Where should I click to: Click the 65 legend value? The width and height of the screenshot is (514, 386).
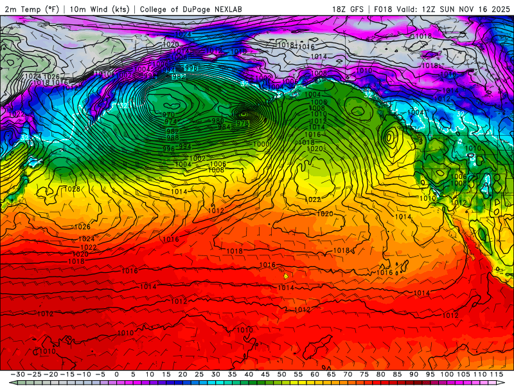point(331,374)
